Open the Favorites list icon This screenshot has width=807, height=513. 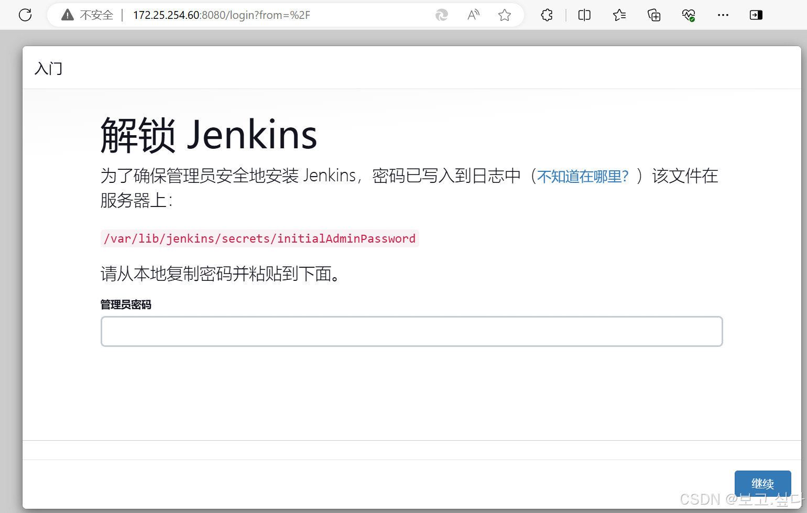pyautogui.click(x=619, y=15)
